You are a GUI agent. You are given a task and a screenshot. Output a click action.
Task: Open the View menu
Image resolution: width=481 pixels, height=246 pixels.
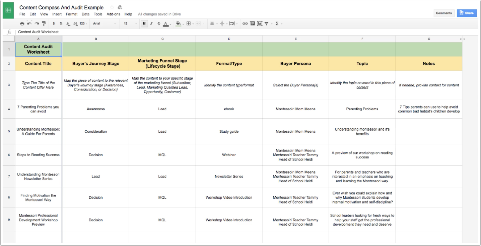[x=44, y=14]
